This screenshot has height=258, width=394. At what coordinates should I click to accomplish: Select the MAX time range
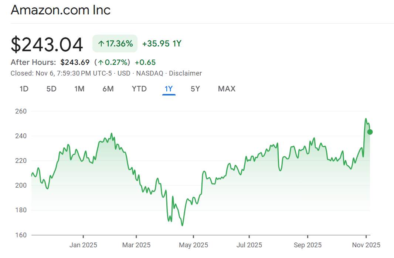pos(227,89)
